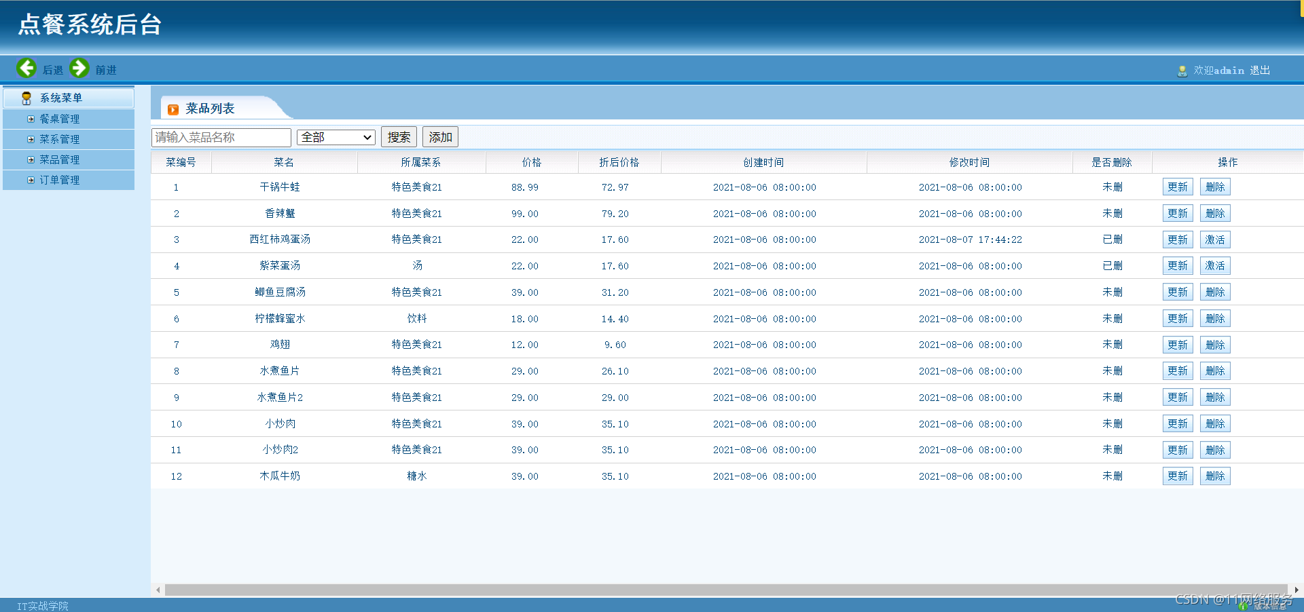Click the scrollbar left arrow
This screenshot has width=1304, height=612.
158,590
